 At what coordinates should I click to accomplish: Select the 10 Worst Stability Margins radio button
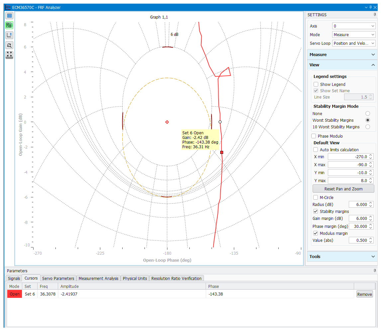pos(368,127)
